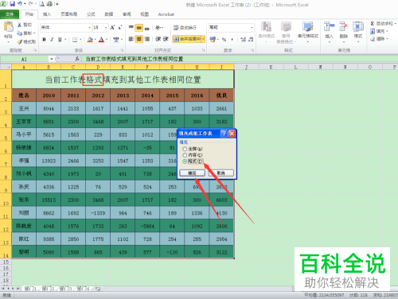This screenshot has width=398, height=299.
Task: Click Undo icon in quick access toolbar
Action: 20,4
